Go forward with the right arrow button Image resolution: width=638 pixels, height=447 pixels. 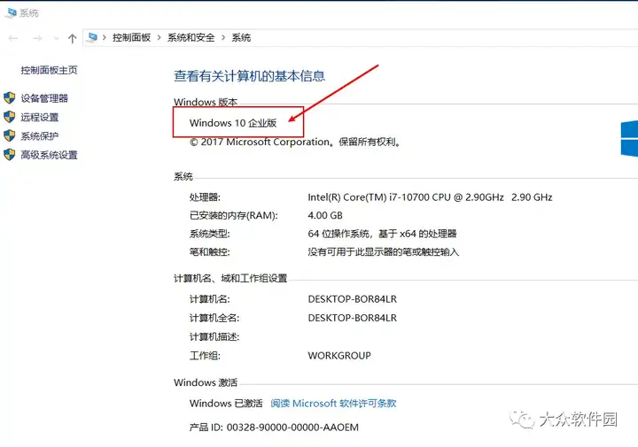pyautogui.click(x=37, y=38)
